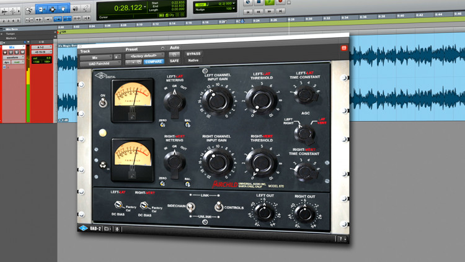Click the plugin automation enable icon above SAFE

(174, 55)
